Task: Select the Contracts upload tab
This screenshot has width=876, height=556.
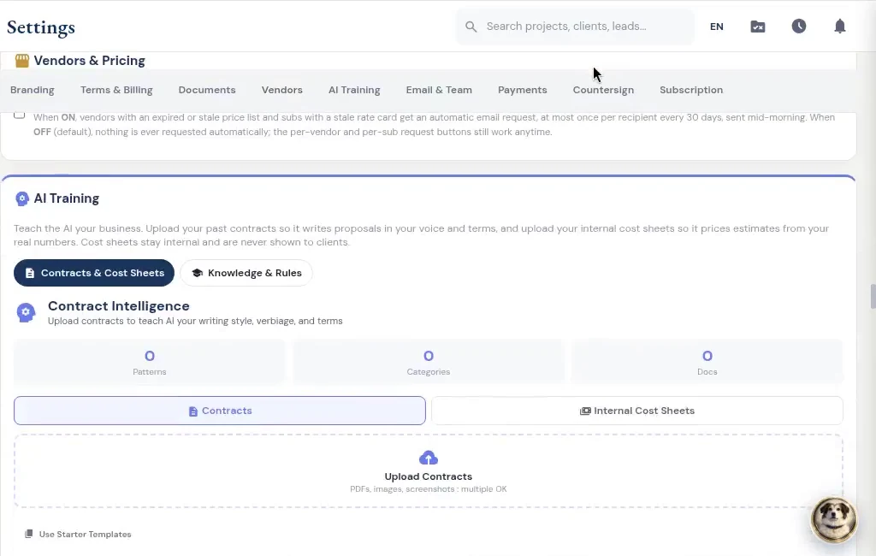Action: click(220, 411)
